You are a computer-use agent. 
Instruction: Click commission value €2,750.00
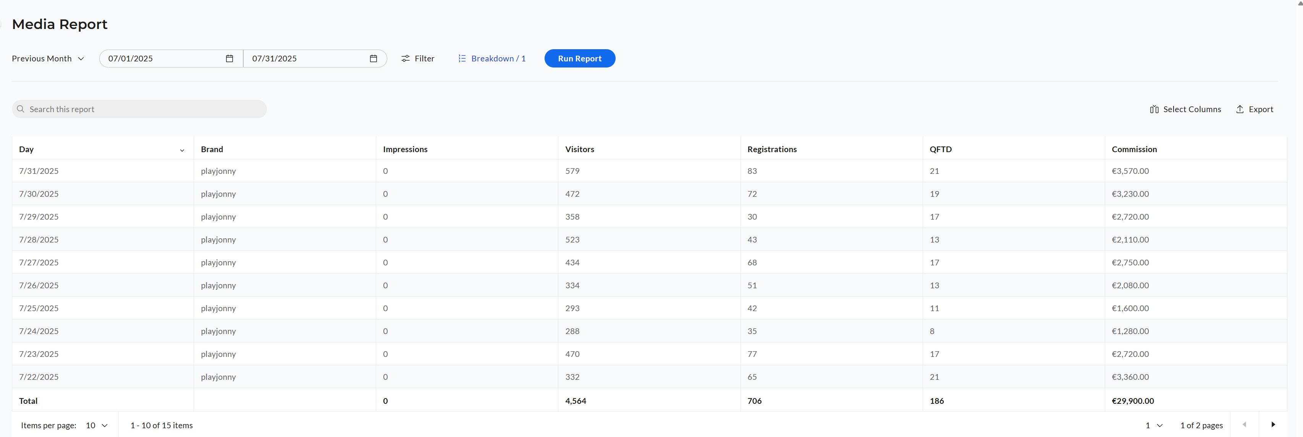coord(1130,263)
